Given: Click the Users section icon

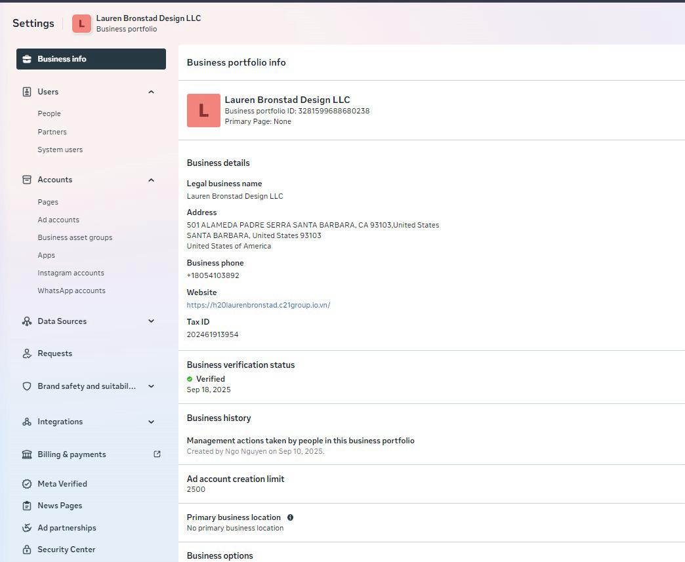Looking at the screenshot, I should point(27,92).
